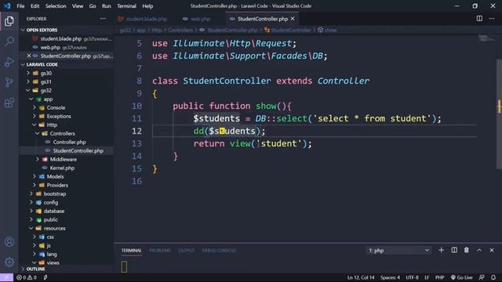Viewport: 502px width, 282px height.
Task: Change language mode PHP in status bar
Action: pyautogui.click(x=439, y=277)
